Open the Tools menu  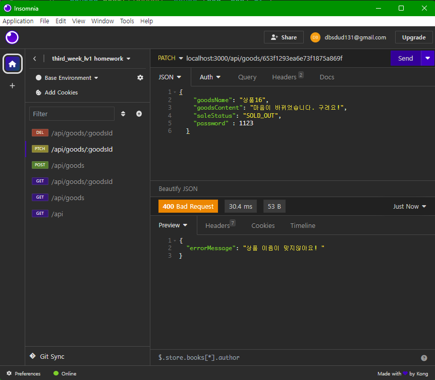click(127, 21)
